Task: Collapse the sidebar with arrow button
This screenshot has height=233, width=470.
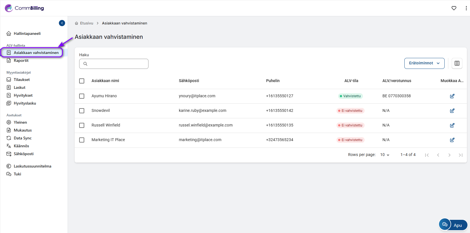Action: [x=62, y=23]
